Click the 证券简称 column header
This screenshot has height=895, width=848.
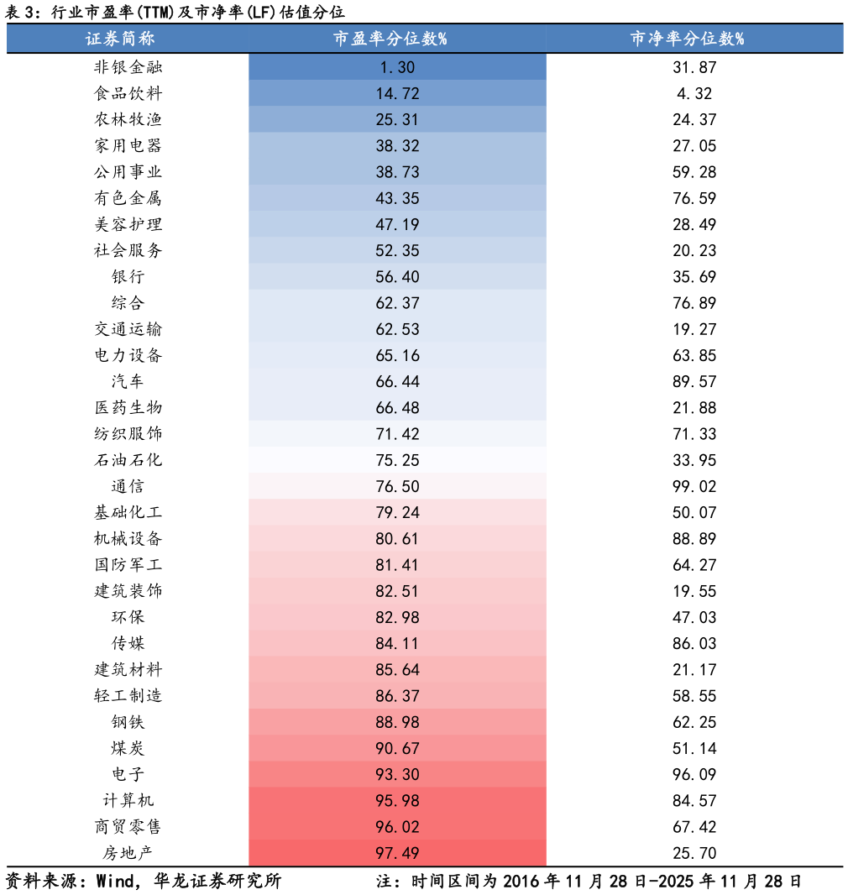point(120,39)
